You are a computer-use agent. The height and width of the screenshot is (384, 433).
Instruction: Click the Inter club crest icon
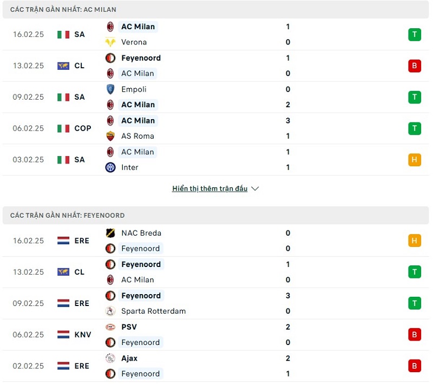tap(110, 167)
